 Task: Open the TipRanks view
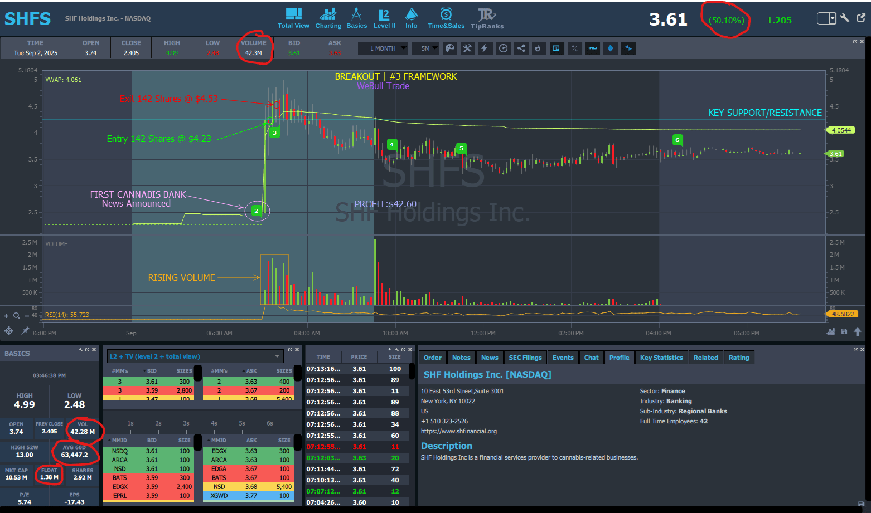click(x=487, y=18)
